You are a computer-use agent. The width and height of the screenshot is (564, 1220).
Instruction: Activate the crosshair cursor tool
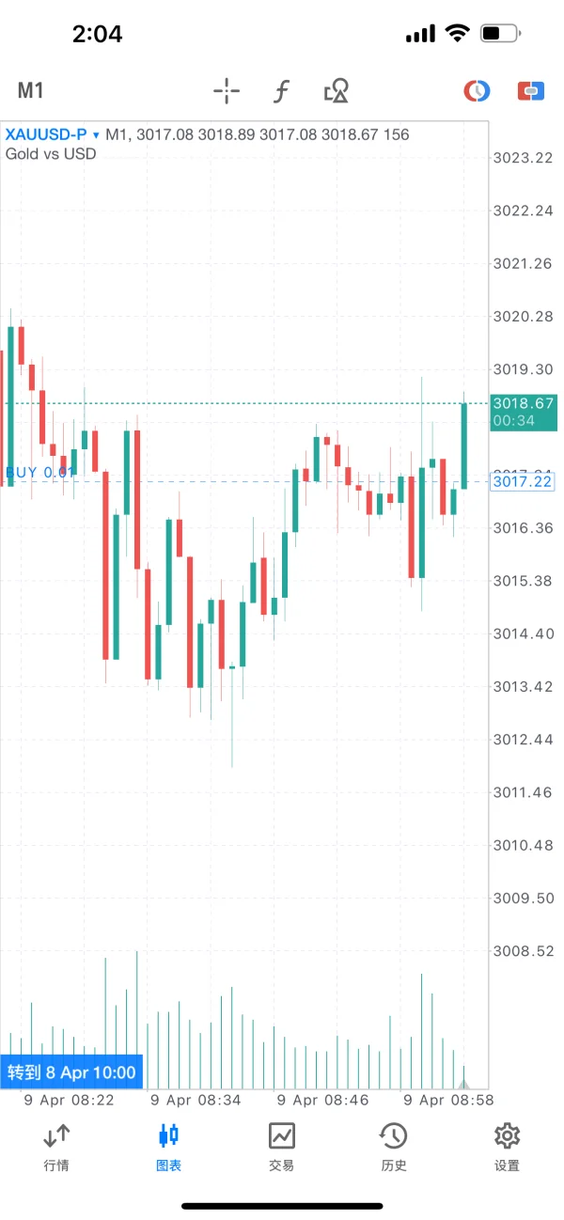(x=227, y=91)
